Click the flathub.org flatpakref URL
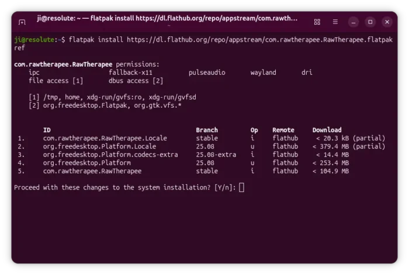Viewport: 409px width, 275px height. (259, 40)
